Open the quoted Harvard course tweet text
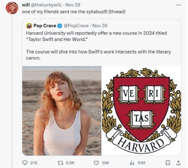 [98, 45]
